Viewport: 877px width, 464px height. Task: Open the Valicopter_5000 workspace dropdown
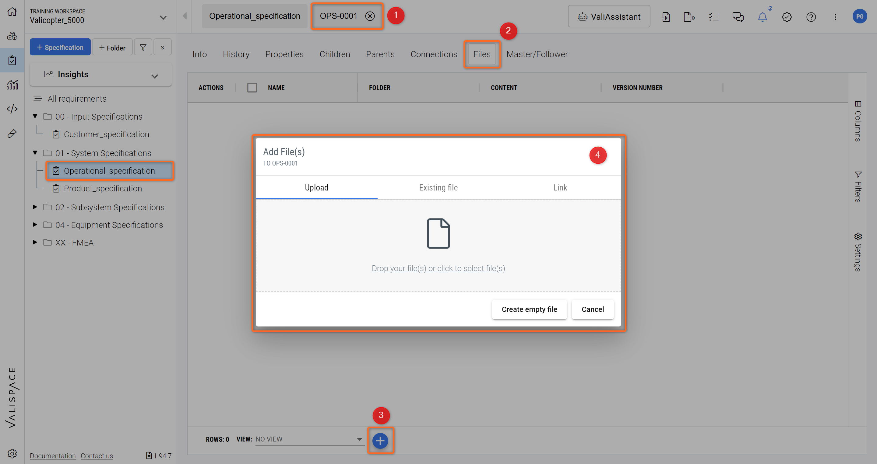pyautogui.click(x=163, y=17)
